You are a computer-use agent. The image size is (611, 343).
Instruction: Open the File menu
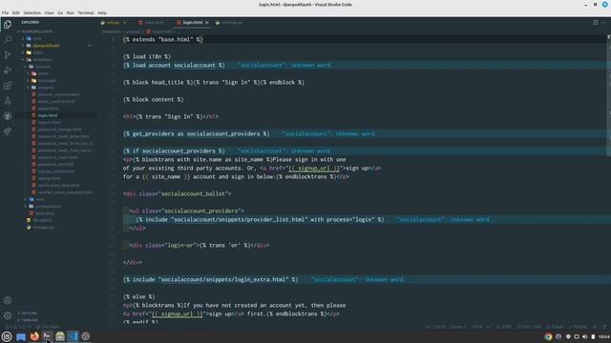tap(5, 12)
